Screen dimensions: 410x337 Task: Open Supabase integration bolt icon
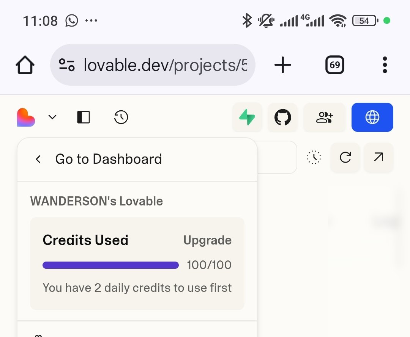point(247,117)
